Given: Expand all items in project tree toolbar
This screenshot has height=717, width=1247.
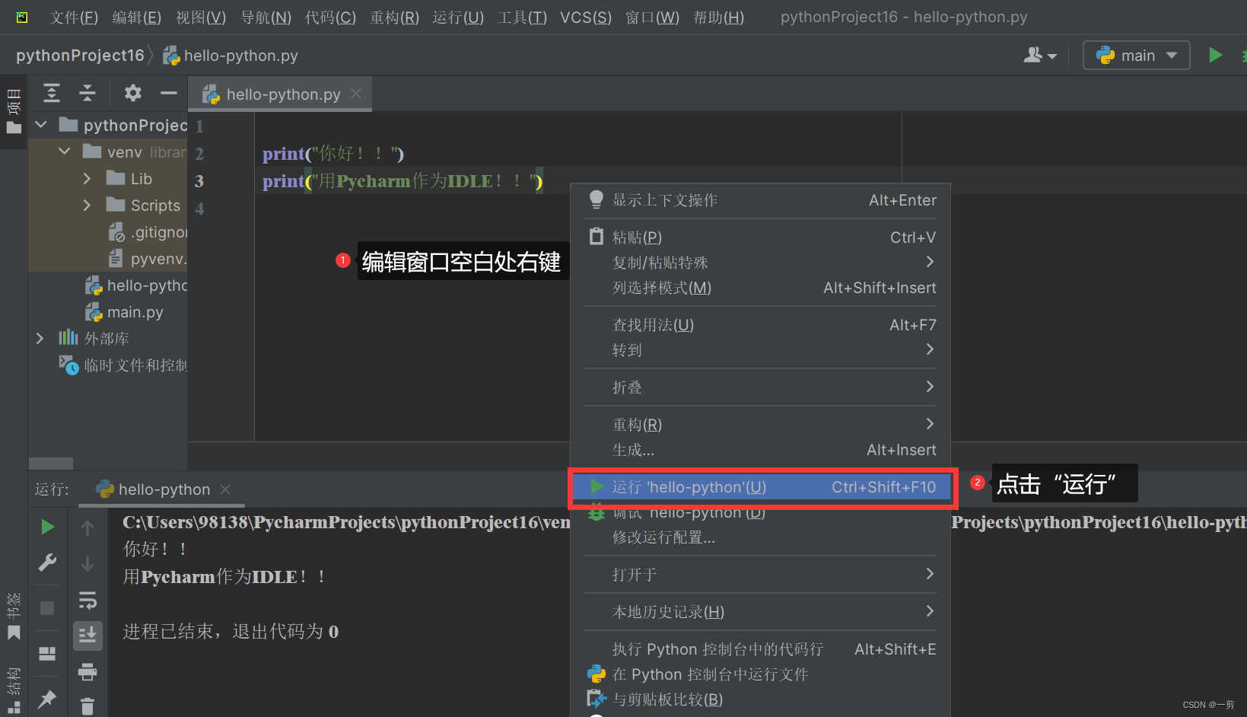Looking at the screenshot, I should 52,93.
